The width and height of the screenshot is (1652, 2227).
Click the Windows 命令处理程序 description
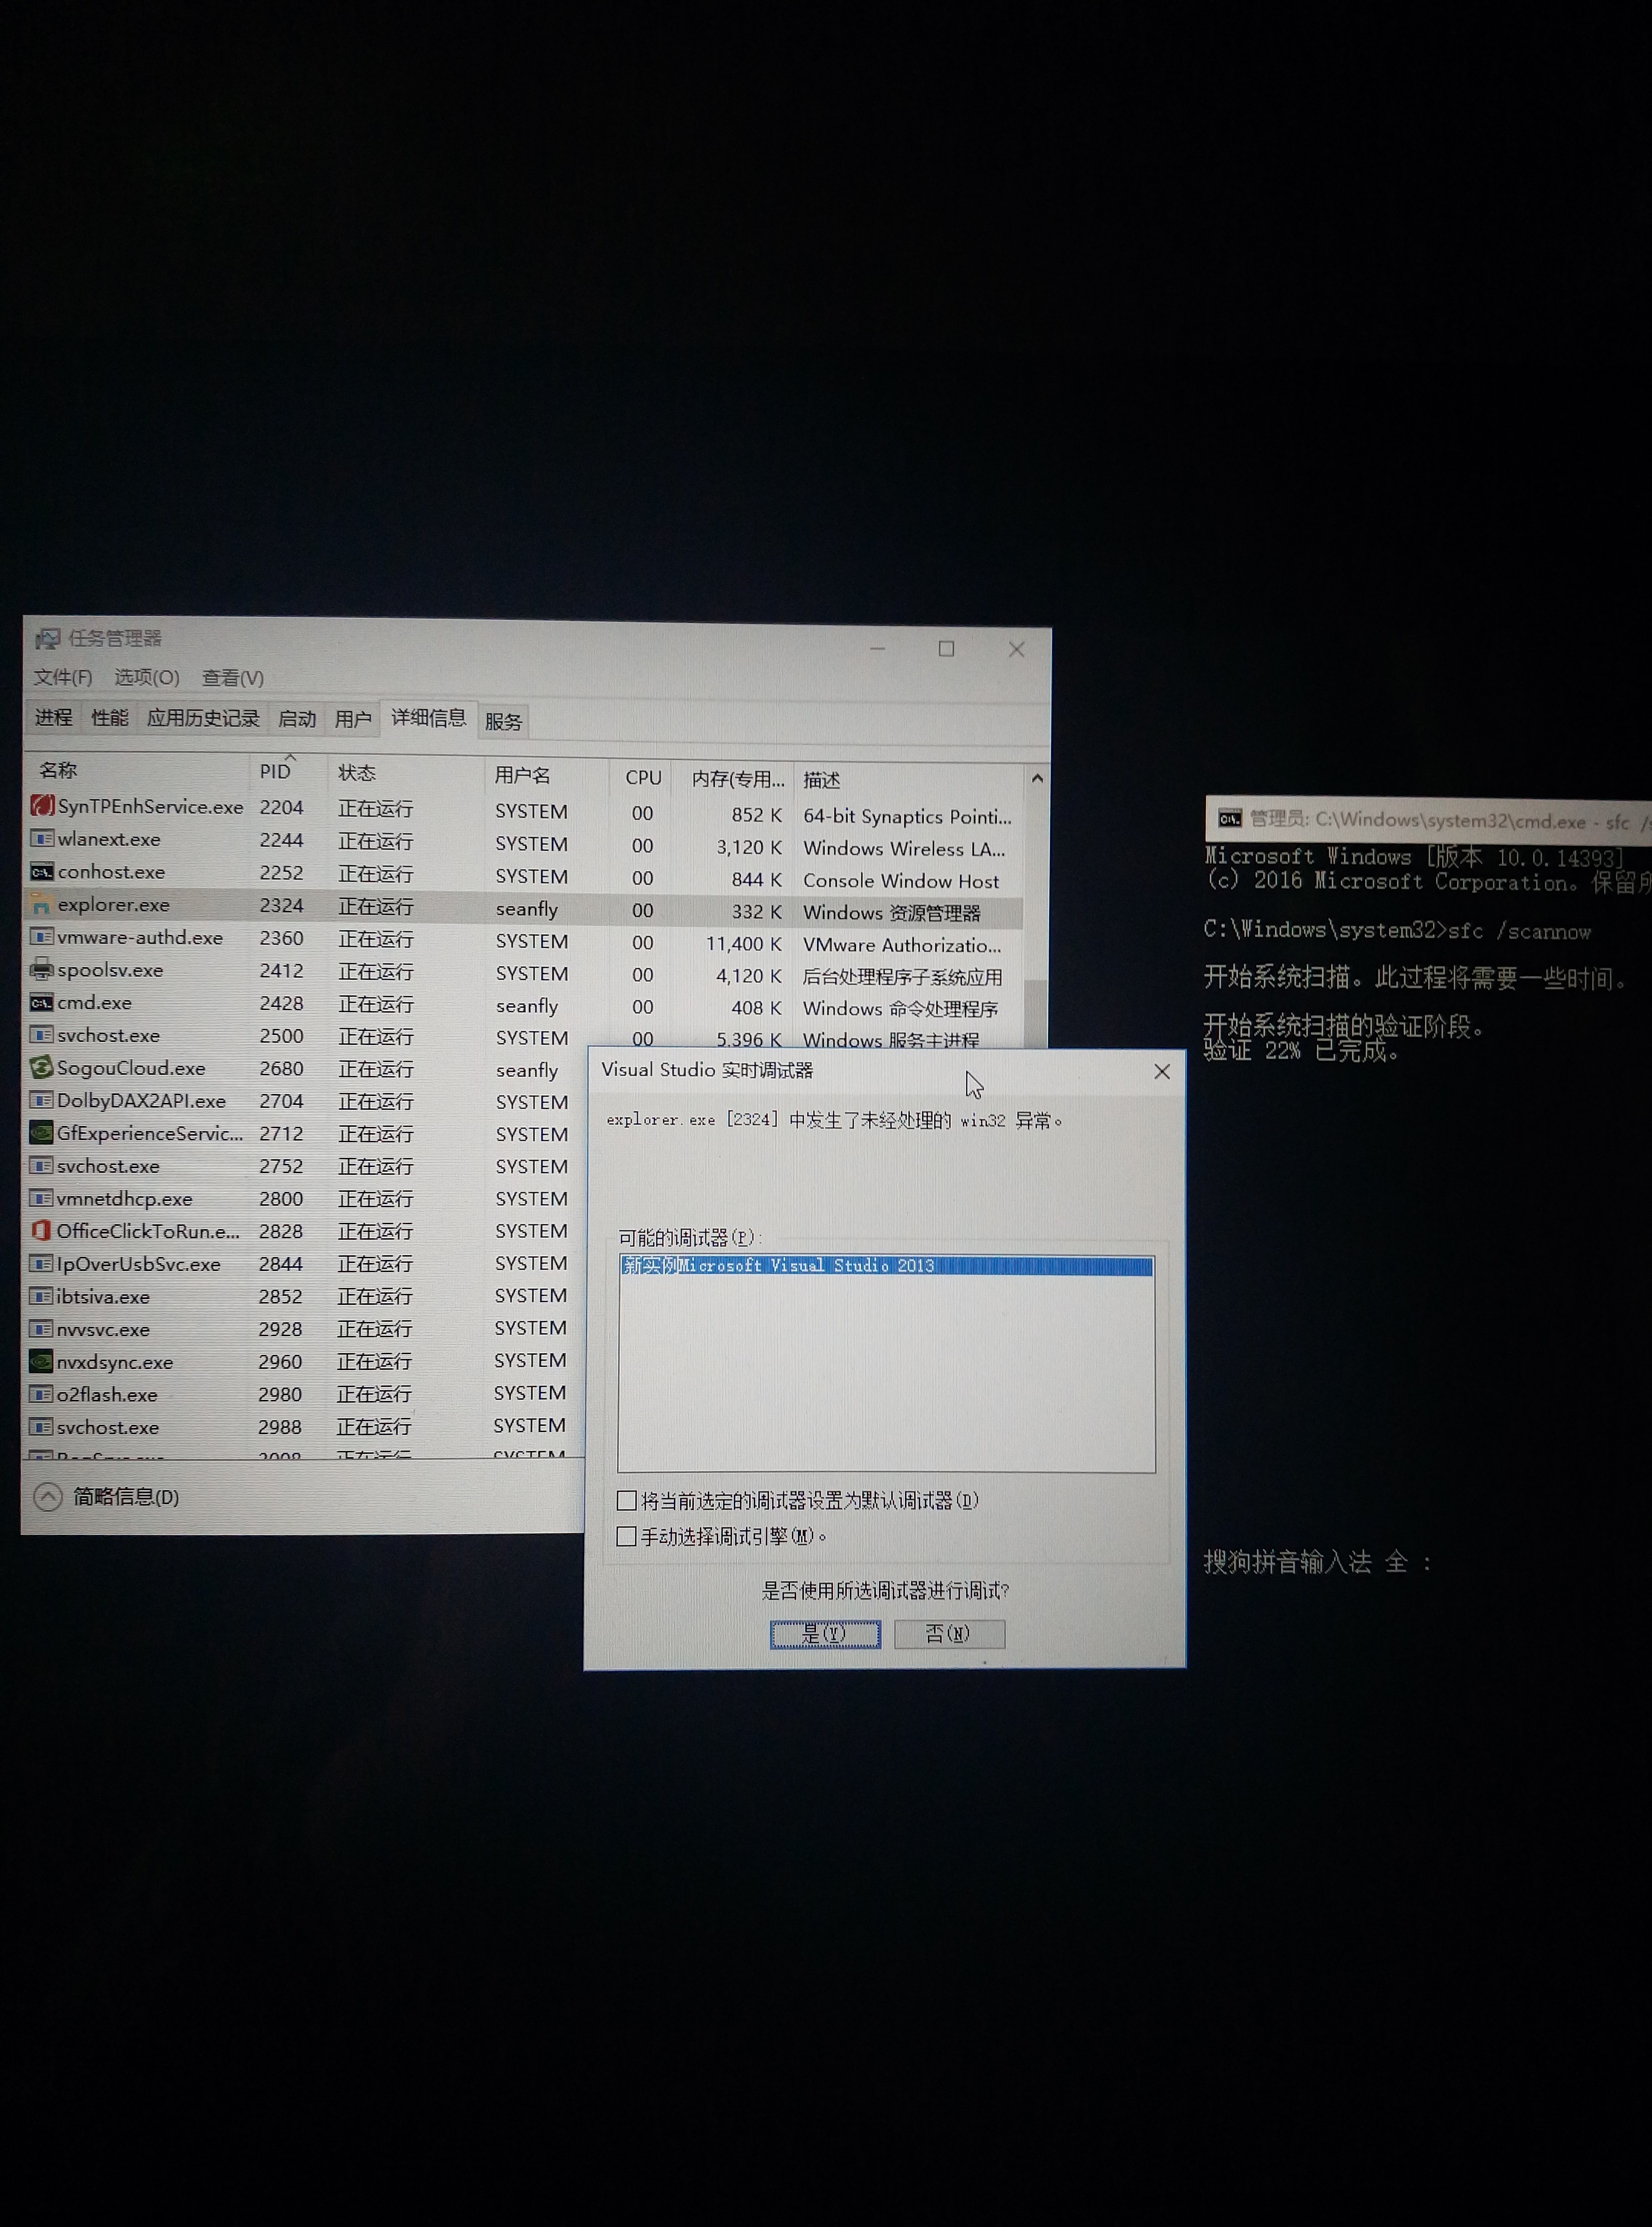[900, 1009]
